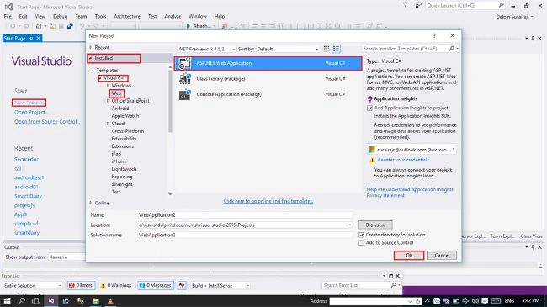Open Windows Start button
Screen dimensions: 547x307
[x=7, y=301]
